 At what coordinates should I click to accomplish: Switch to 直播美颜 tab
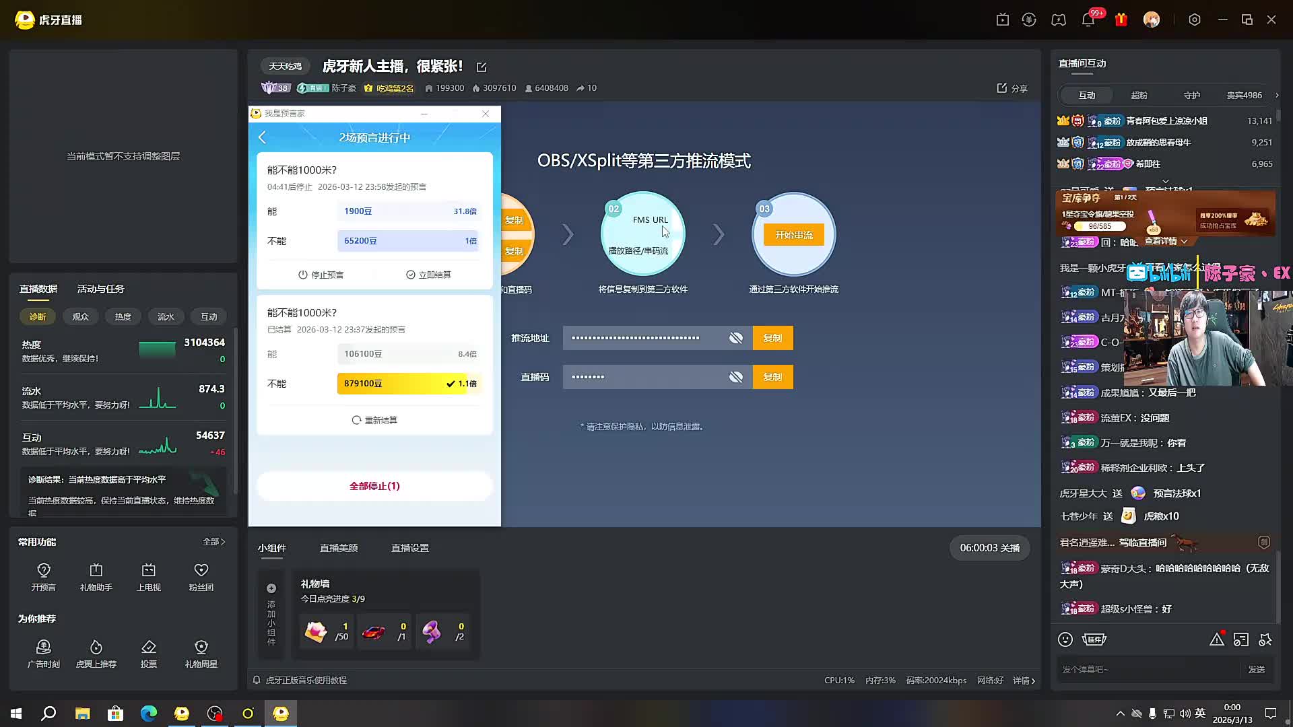click(x=339, y=548)
